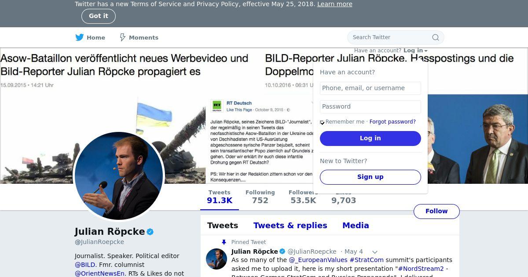Open the Moments navigation item

(139, 37)
